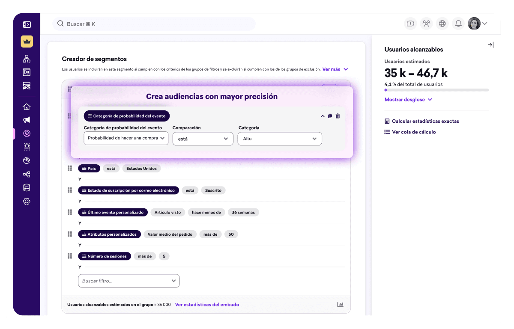Viewport: 514px width, 329px height.
Task: Open the Buscar filtro combo box
Action: click(128, 281)
